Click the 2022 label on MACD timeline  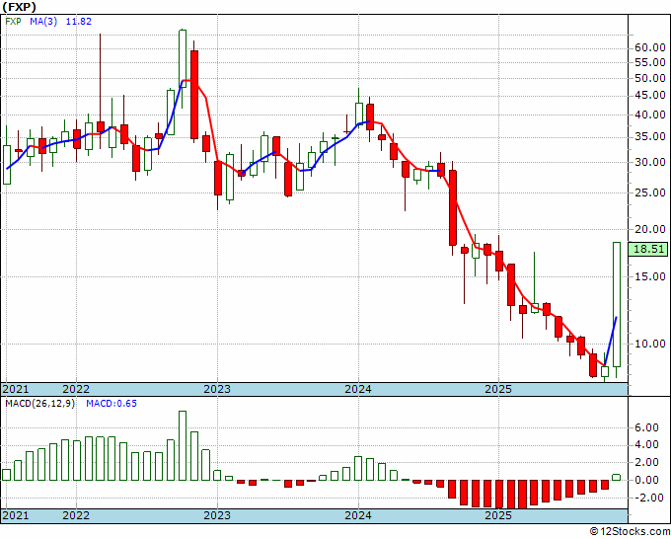(x=76, y=515)
